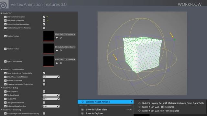Viewport: 207px width, 116px height.
Task: Collapse Houdini VAT - Instancing section
Action: click(1, 110)
